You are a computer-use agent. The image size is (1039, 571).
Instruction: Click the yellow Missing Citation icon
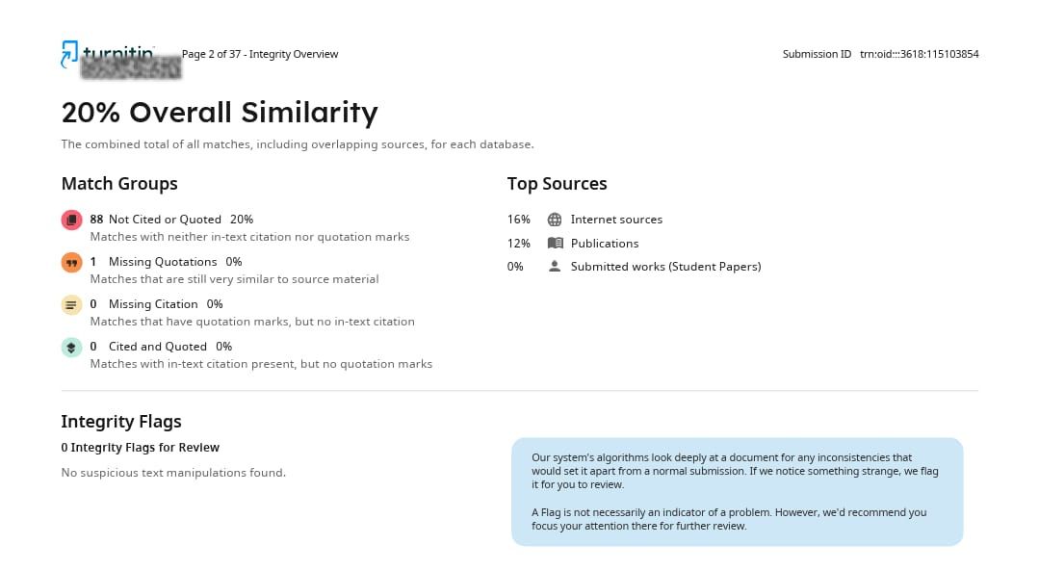click(71, 304)
